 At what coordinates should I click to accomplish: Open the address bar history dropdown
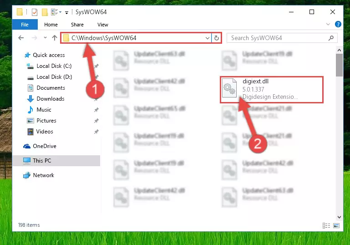pos(208,38)
